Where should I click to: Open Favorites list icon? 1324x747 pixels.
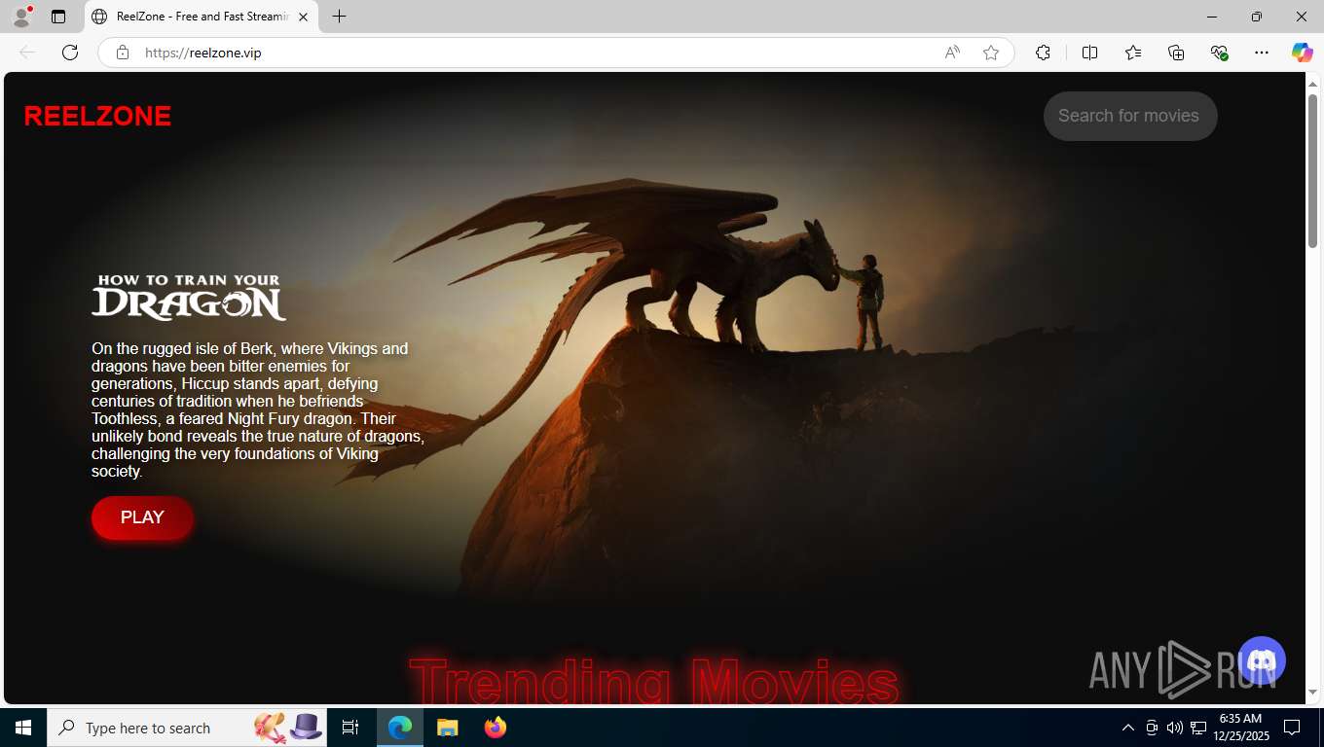[x=1133, y=53]
